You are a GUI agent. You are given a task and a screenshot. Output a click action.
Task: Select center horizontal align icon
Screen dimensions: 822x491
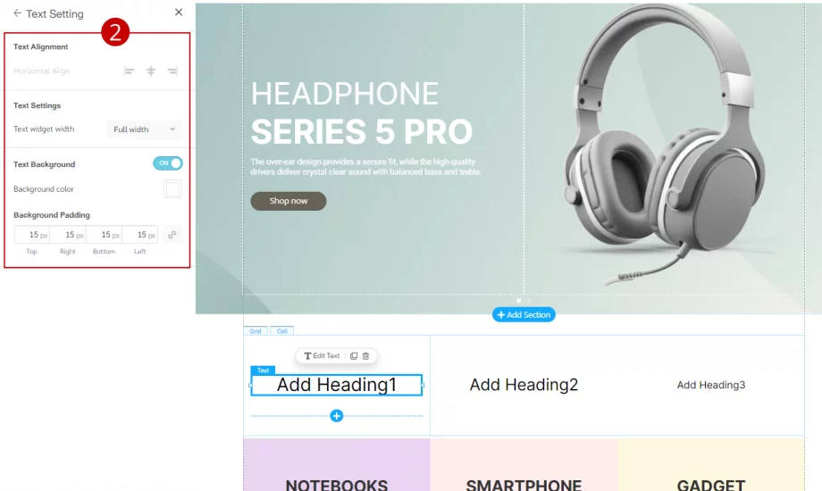point(151,71)
